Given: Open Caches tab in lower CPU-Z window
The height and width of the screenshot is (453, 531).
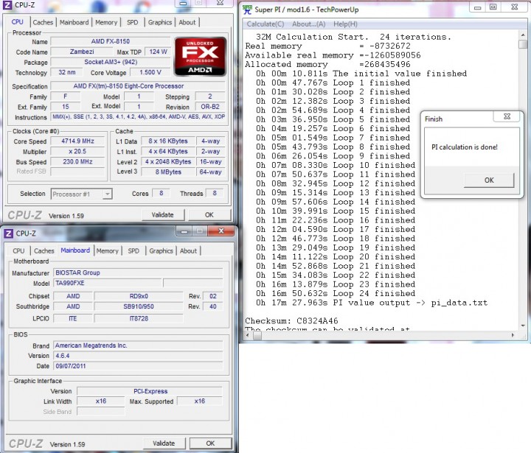Looking at the screenshot, I should [x=44, y=251].
